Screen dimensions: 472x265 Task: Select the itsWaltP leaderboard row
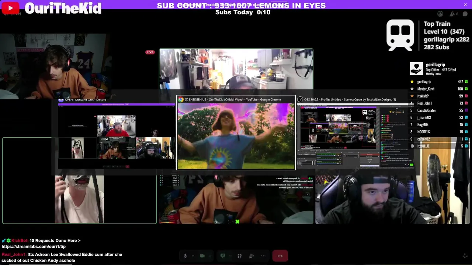pyautogui.click(x=439, y=96)
